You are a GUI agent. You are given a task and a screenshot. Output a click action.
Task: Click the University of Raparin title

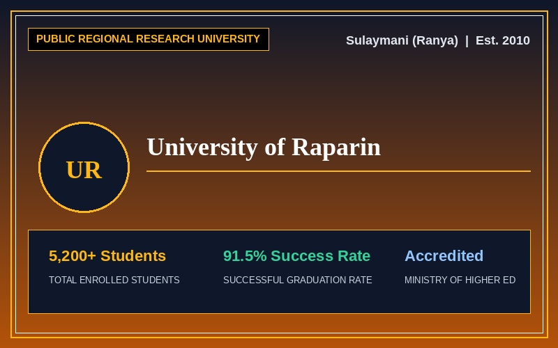point(264,148)
